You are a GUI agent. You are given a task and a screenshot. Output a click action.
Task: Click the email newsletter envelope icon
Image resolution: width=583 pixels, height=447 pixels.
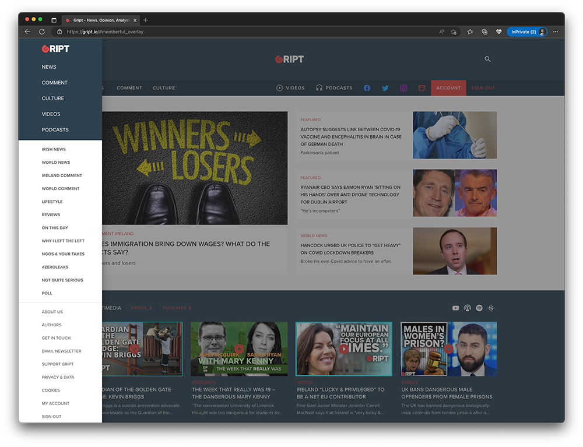(422, 88)
